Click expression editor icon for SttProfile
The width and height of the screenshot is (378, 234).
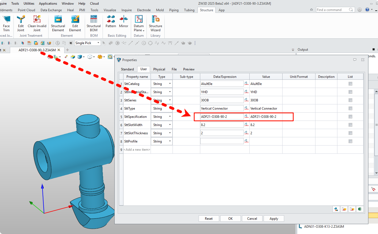[246, 141]
